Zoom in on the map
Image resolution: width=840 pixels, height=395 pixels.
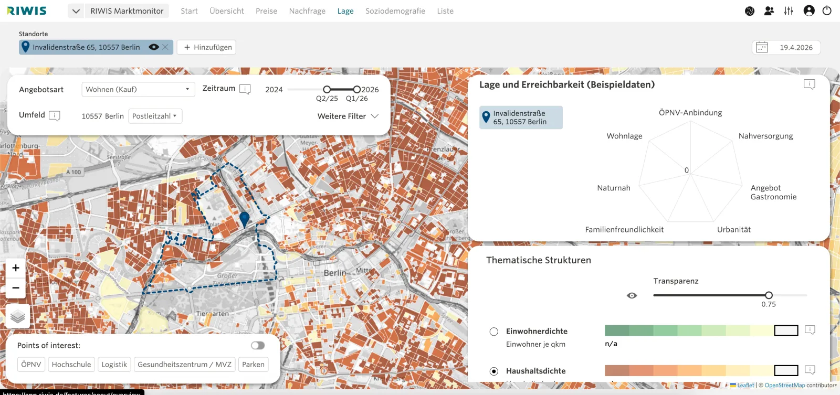pos(16,268)
